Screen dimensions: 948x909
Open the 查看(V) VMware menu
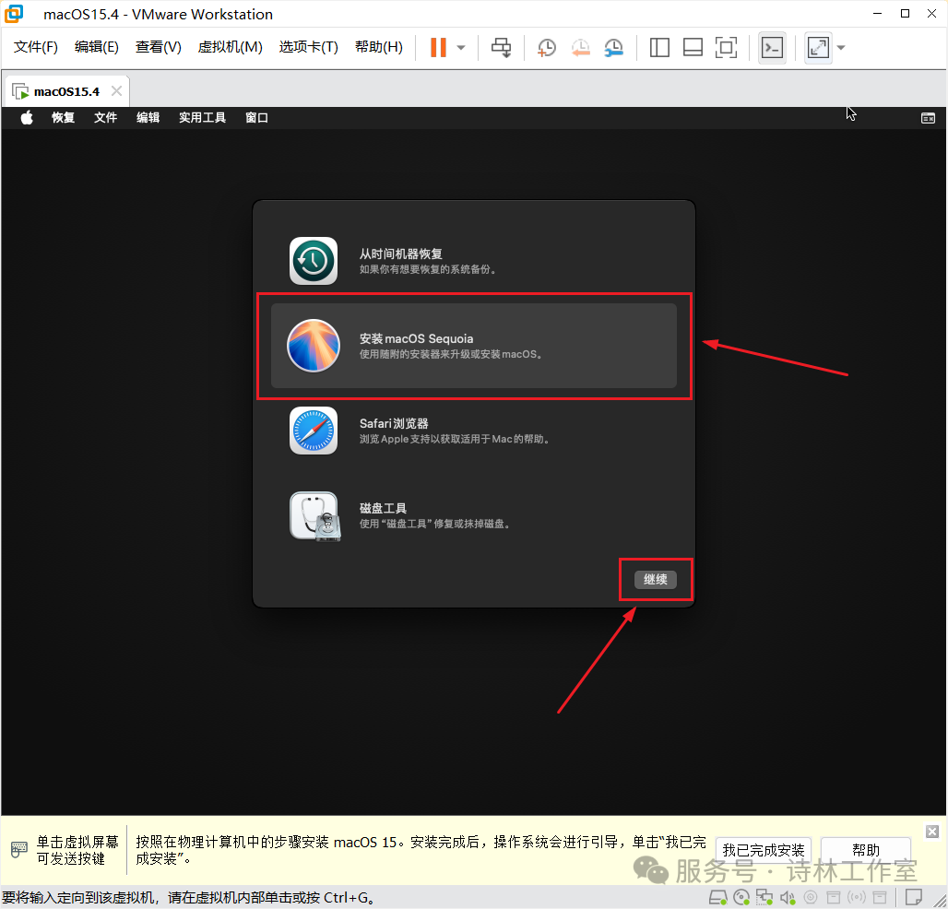tap(158, 46)
